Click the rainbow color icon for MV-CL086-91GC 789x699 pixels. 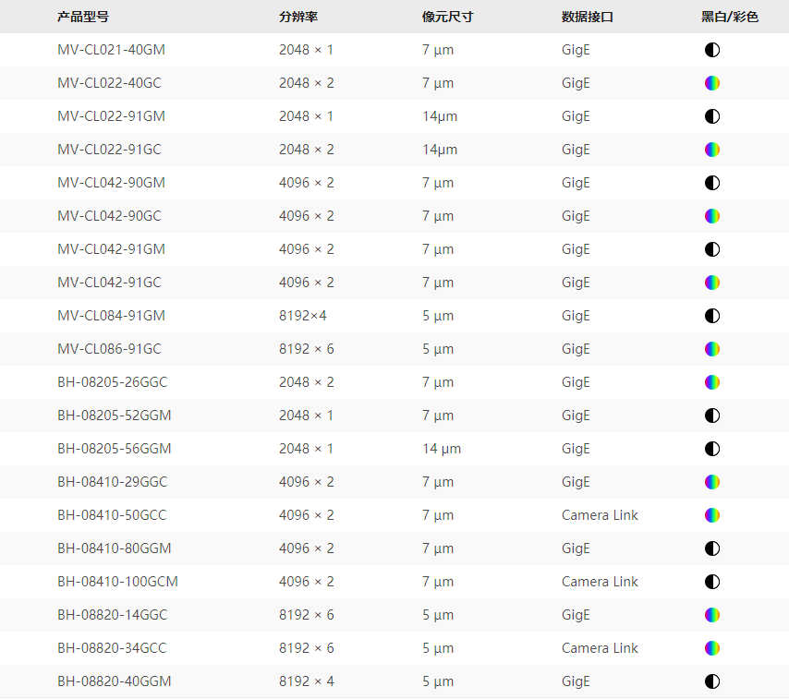tap(711, 349)
